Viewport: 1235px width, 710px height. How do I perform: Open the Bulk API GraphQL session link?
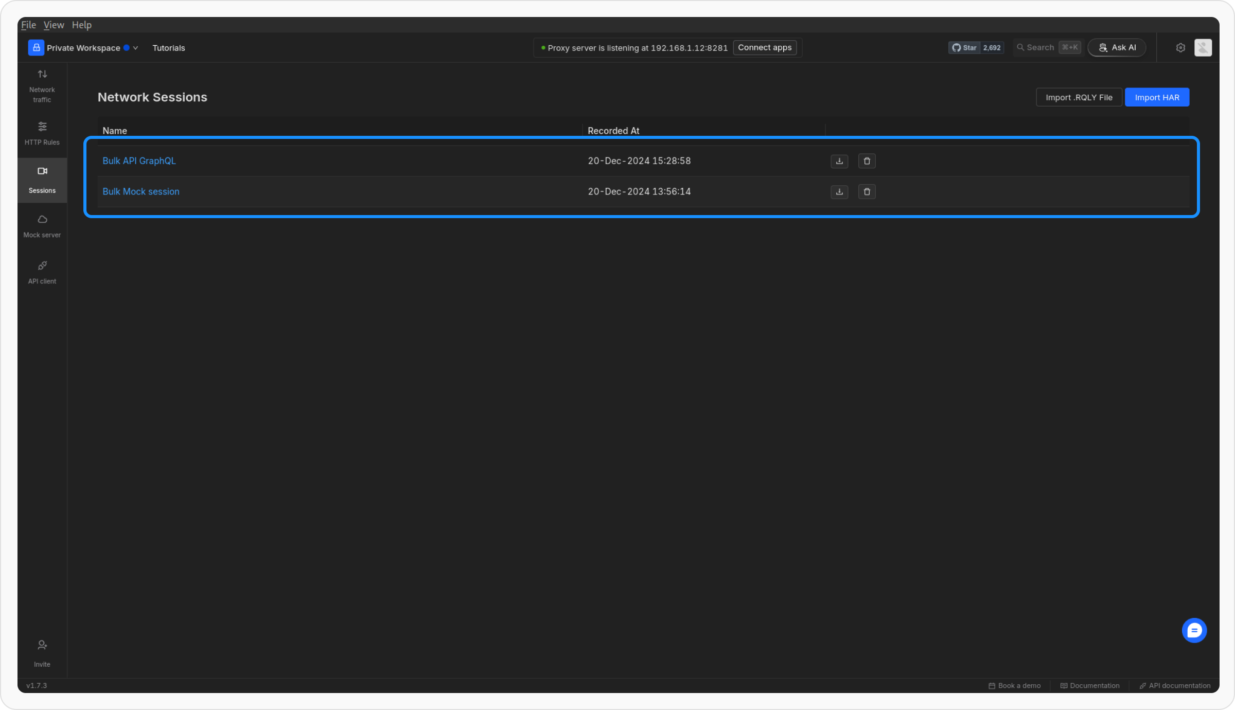(x=139, y=161)
